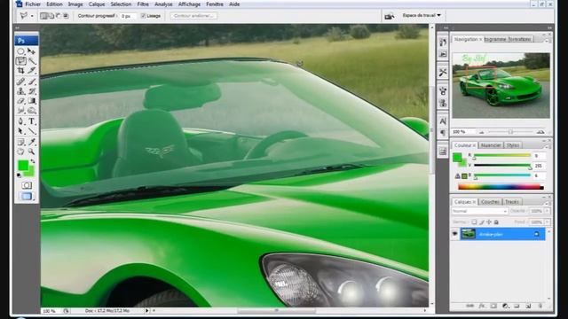Open the Calque menu
This screenshot has height=319, width=568.
pyautogui.click(x=97, y=4)
